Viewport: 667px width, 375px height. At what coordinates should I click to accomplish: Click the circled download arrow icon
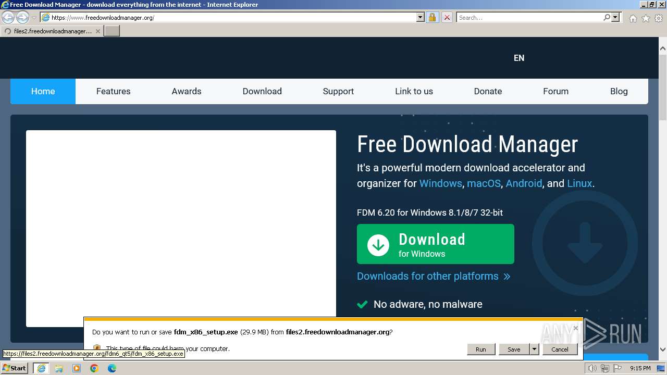tap(378, 245)
